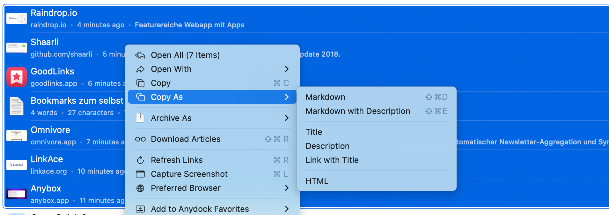Image resolution: width=609 pixels, height=215 pixels.
Task: Click the Bookmarks zum selbst document icon
Action: (x=17, y=106)
